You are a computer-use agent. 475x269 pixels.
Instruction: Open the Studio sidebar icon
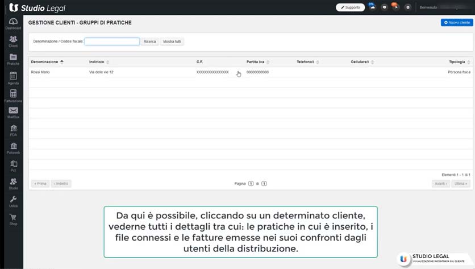coord(13,184)
